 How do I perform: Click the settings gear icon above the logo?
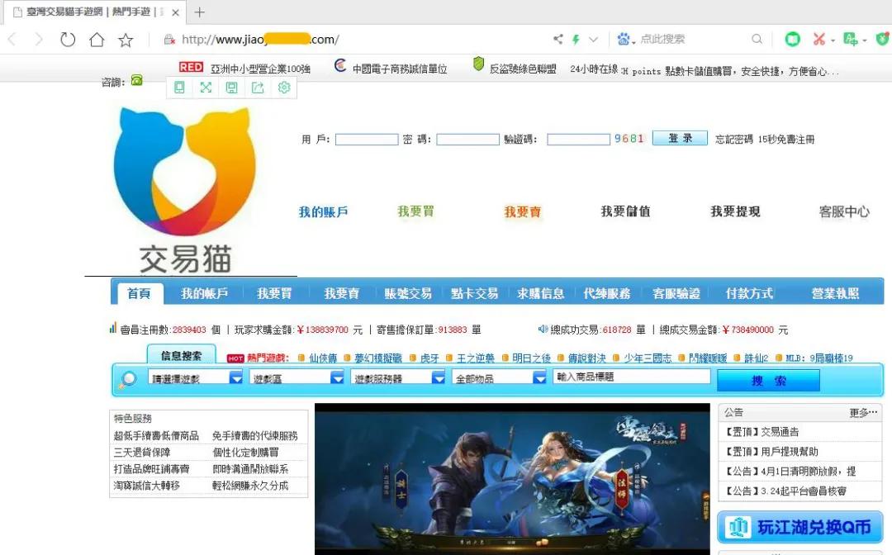tap(285, 87)
